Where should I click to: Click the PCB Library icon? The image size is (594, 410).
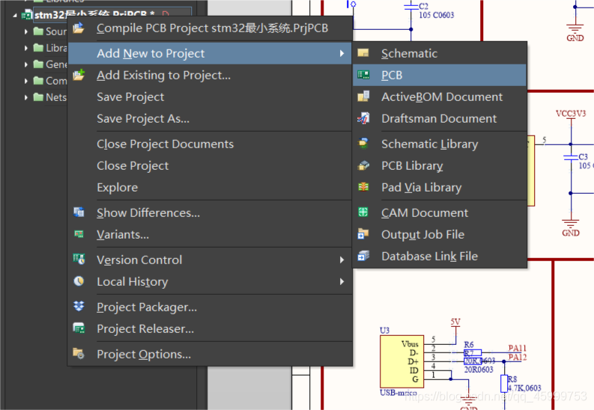pos(363,165)
